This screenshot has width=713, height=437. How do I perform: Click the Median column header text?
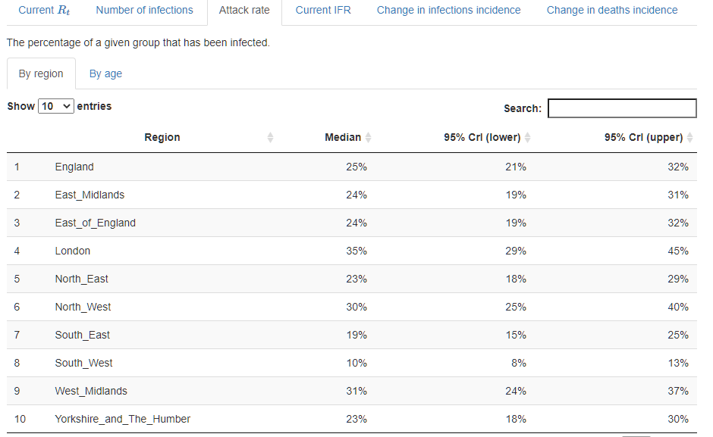point(343,138)
